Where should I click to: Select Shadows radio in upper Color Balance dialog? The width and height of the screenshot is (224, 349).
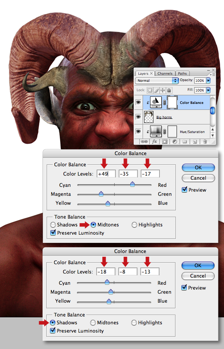[53, 225]
